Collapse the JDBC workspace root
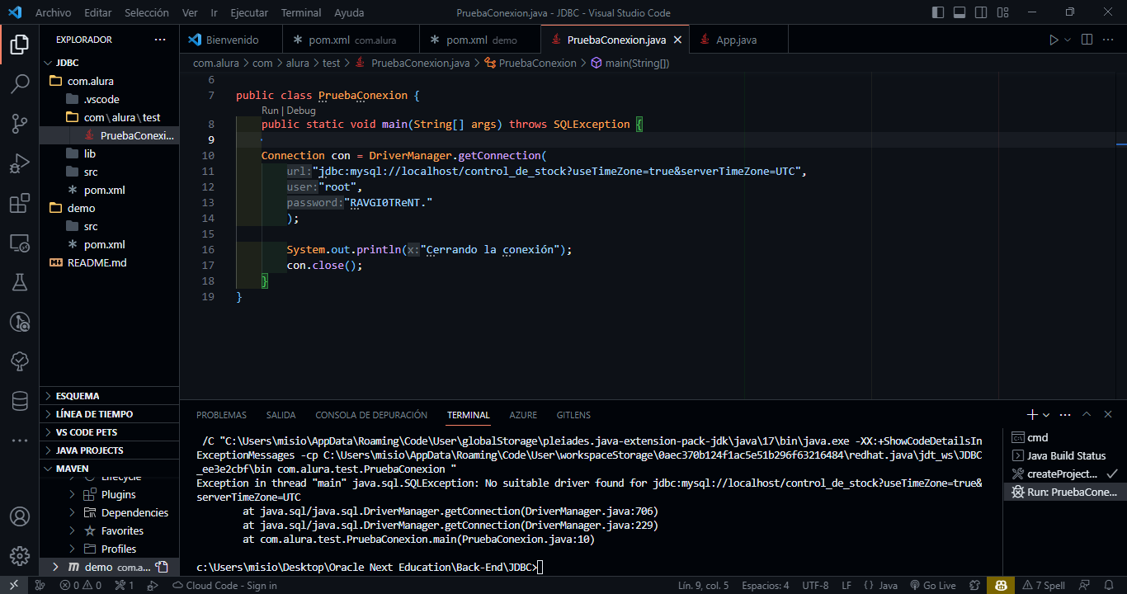 tap(109, 63)
